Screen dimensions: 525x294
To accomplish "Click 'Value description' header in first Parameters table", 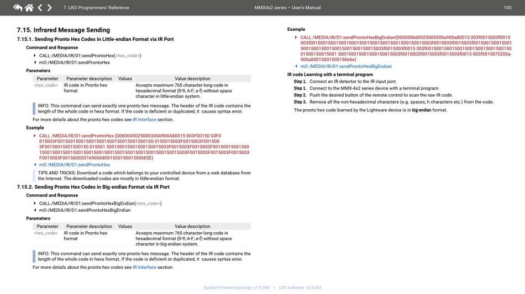I will tap(192, 78).
